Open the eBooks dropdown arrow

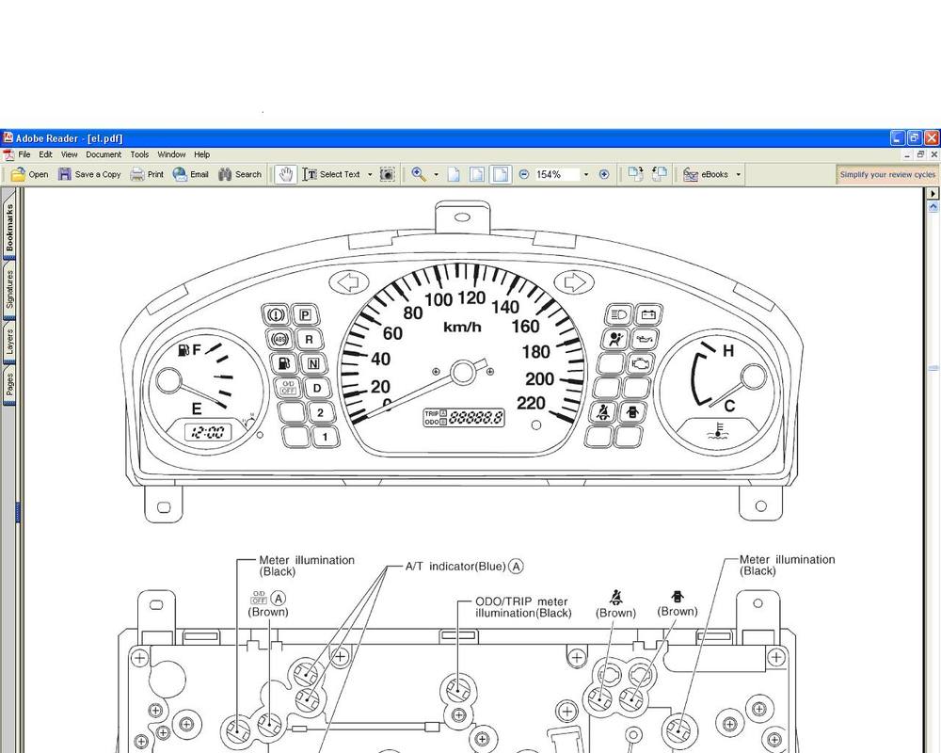coord(738,175)
